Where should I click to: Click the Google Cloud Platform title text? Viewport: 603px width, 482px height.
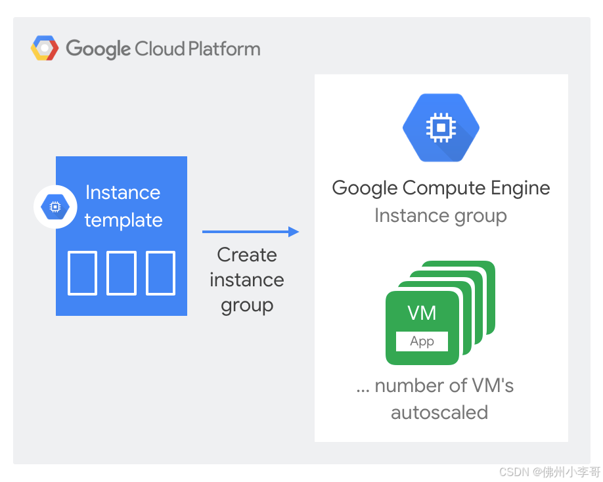click(163, 49)
